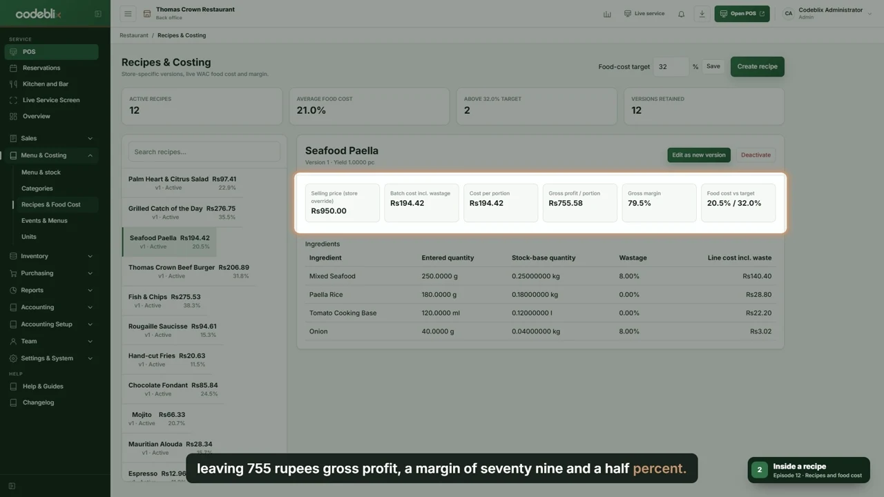Click the Open POS button

tap(742, 14)
